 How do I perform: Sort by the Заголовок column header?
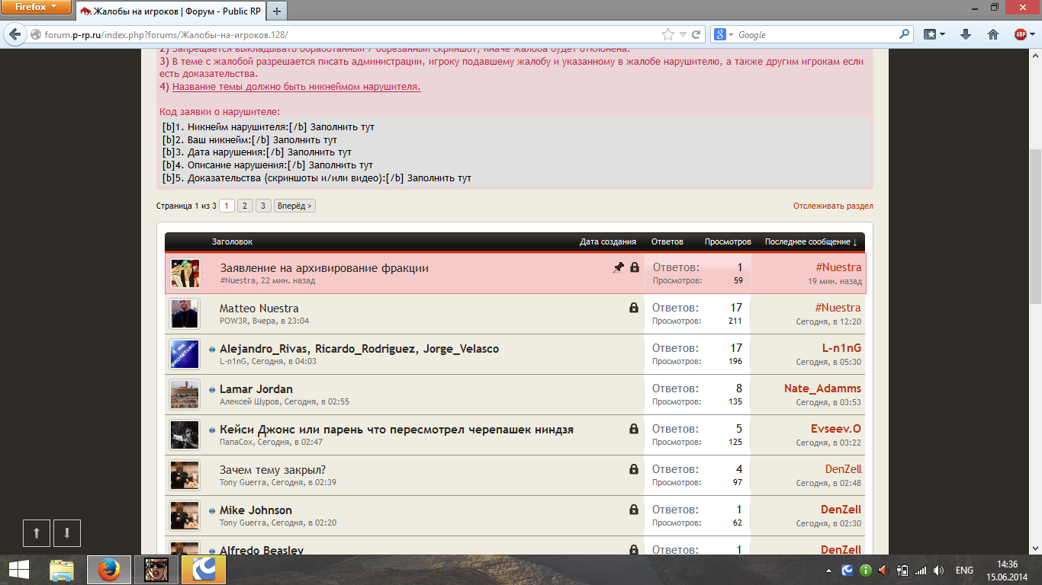tap(232, 241)
